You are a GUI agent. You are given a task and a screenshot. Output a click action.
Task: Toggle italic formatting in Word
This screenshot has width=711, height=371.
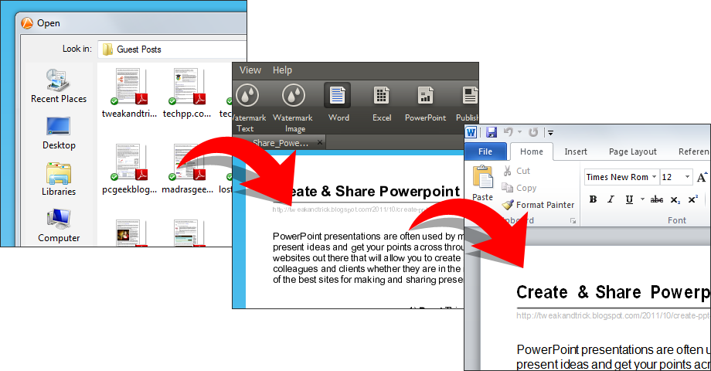[611, 199]
